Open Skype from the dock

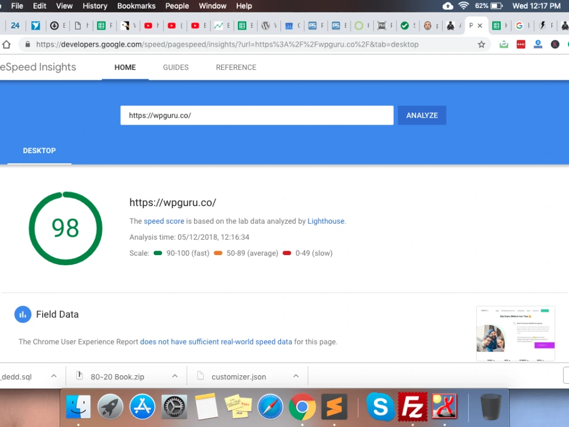[380, 407]
